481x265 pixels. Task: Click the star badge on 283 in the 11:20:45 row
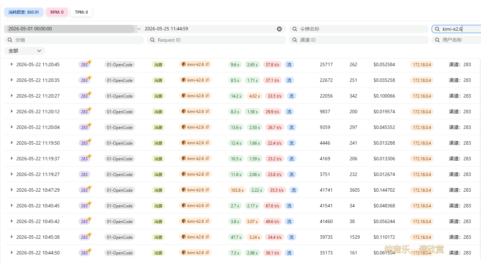click(x=89, y=62)
